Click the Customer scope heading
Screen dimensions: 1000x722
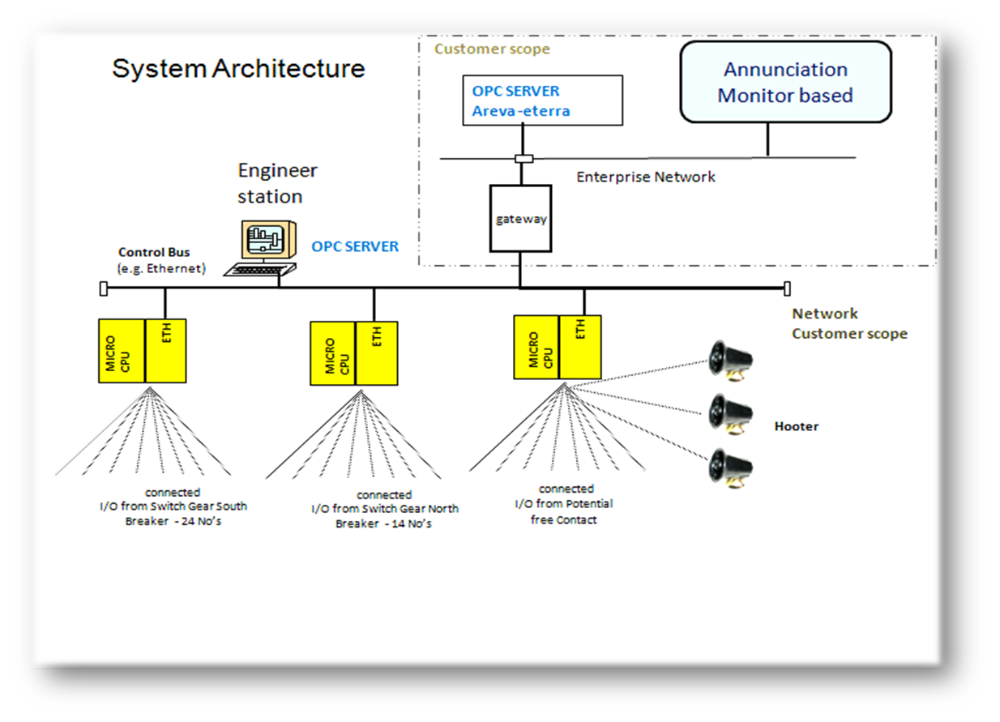click(492, 49)
